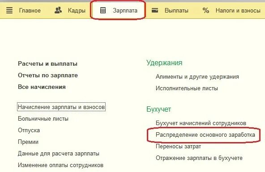Click the Выплаты wallet icon
The height and width of the screenshot is (172, 265).
pyautogui.click(x=155, y=10)
